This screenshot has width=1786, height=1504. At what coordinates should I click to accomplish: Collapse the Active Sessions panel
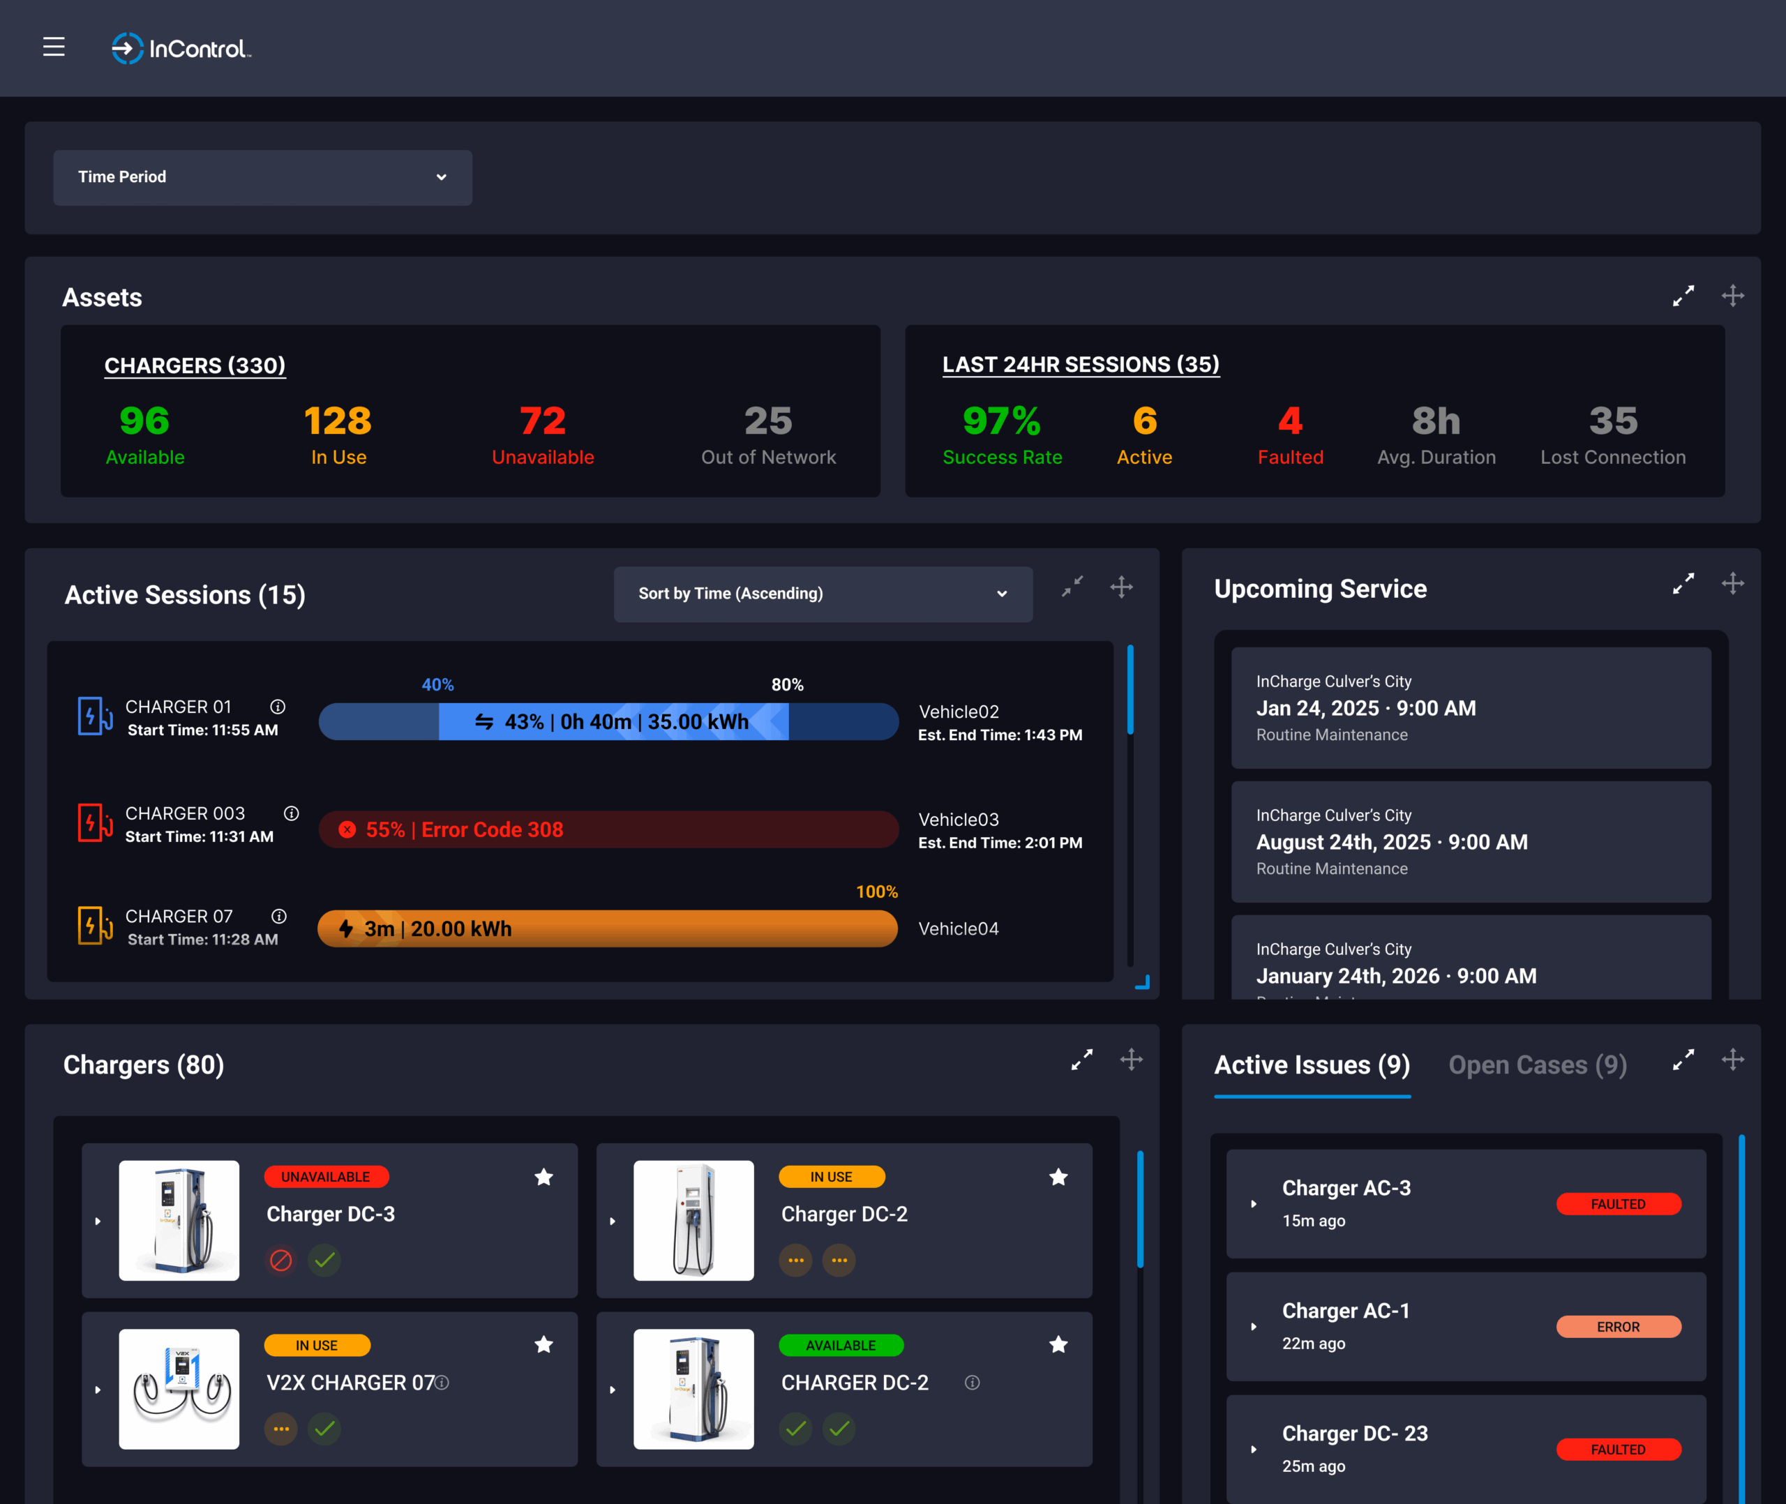(x=1072, y=587)
